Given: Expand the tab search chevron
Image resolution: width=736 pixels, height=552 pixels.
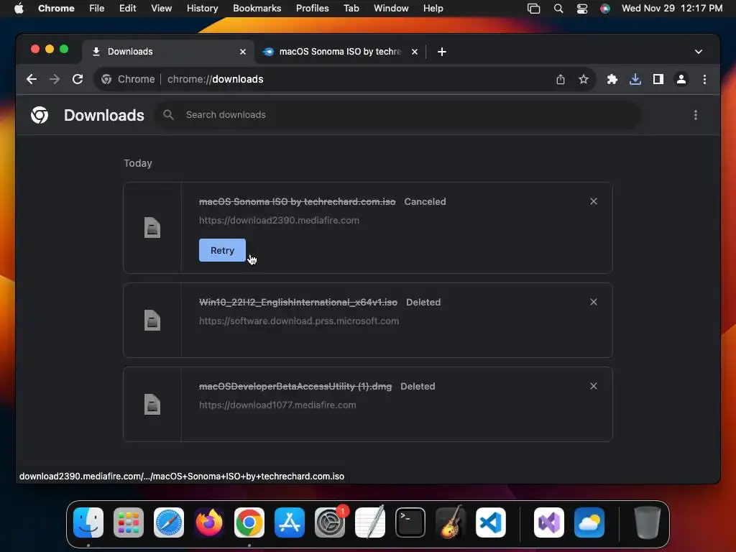Looking at the screenshot, I should tap(699, 52).
